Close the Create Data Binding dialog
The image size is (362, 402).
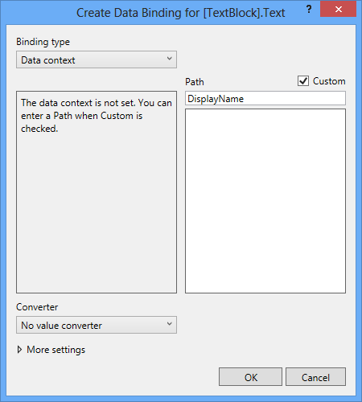tap(338, 9)
